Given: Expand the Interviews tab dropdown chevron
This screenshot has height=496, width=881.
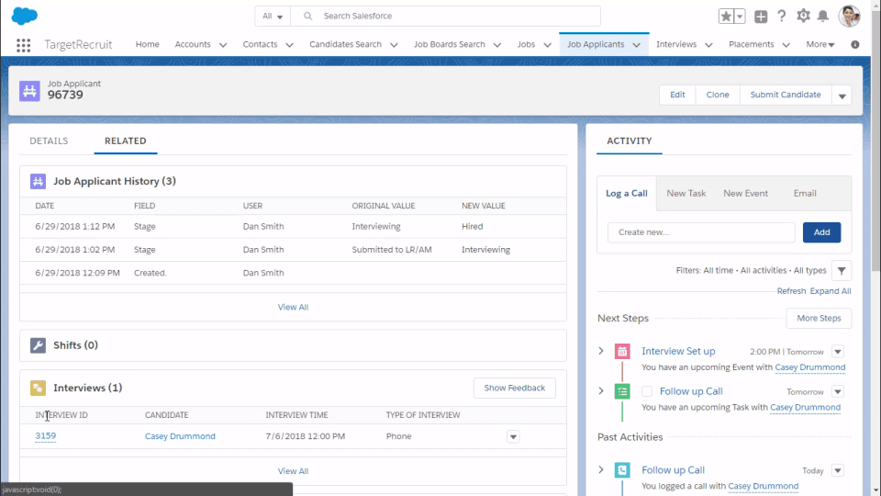Looking at the screenshot, I should tap(708, 45).
